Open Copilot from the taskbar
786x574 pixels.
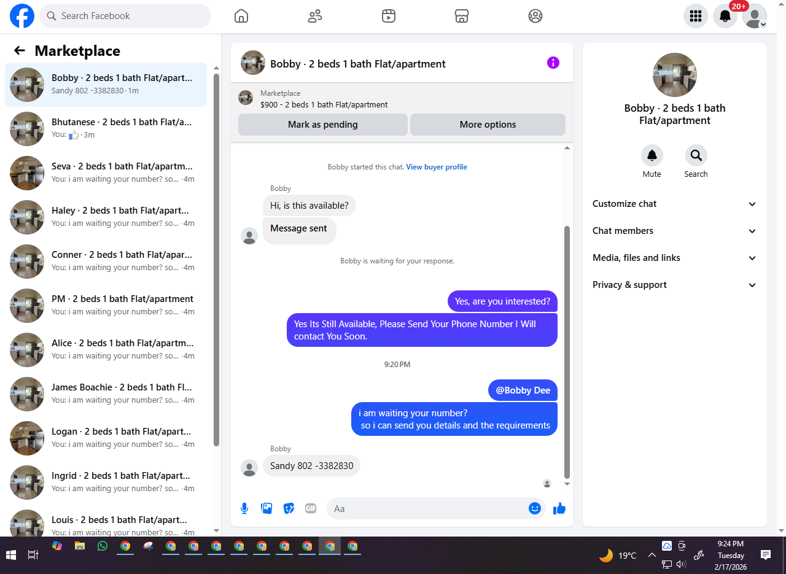[x=57, y=546]
